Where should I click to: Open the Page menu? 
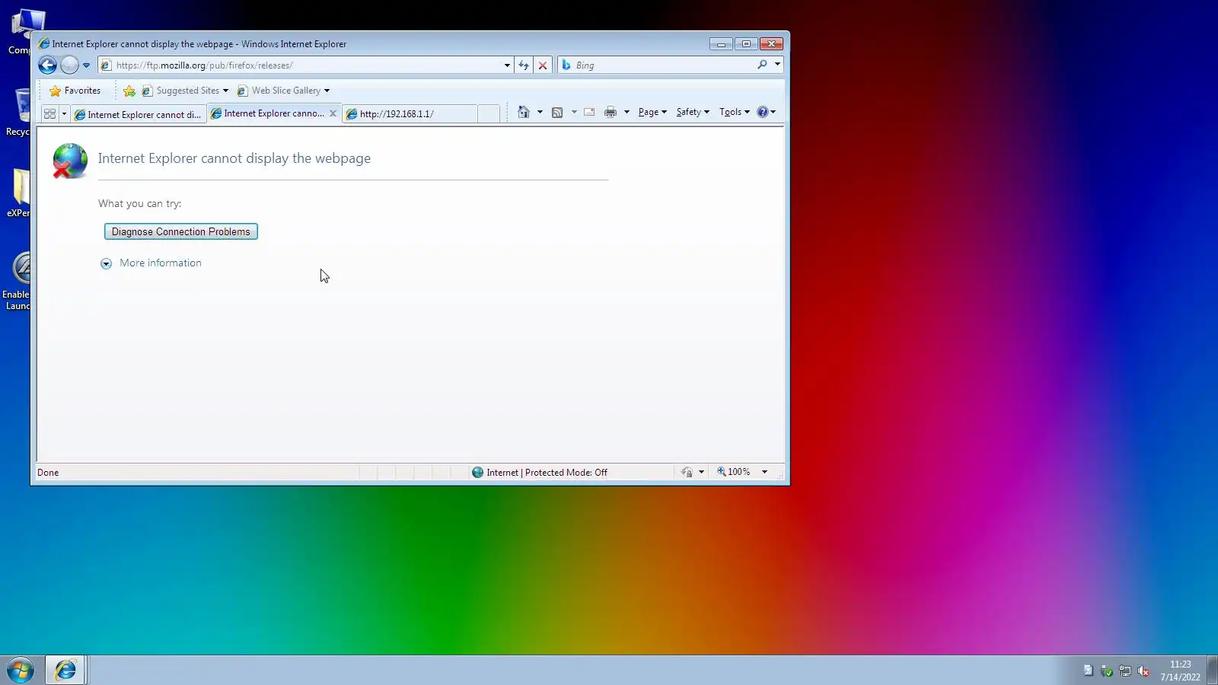[652, 112]
